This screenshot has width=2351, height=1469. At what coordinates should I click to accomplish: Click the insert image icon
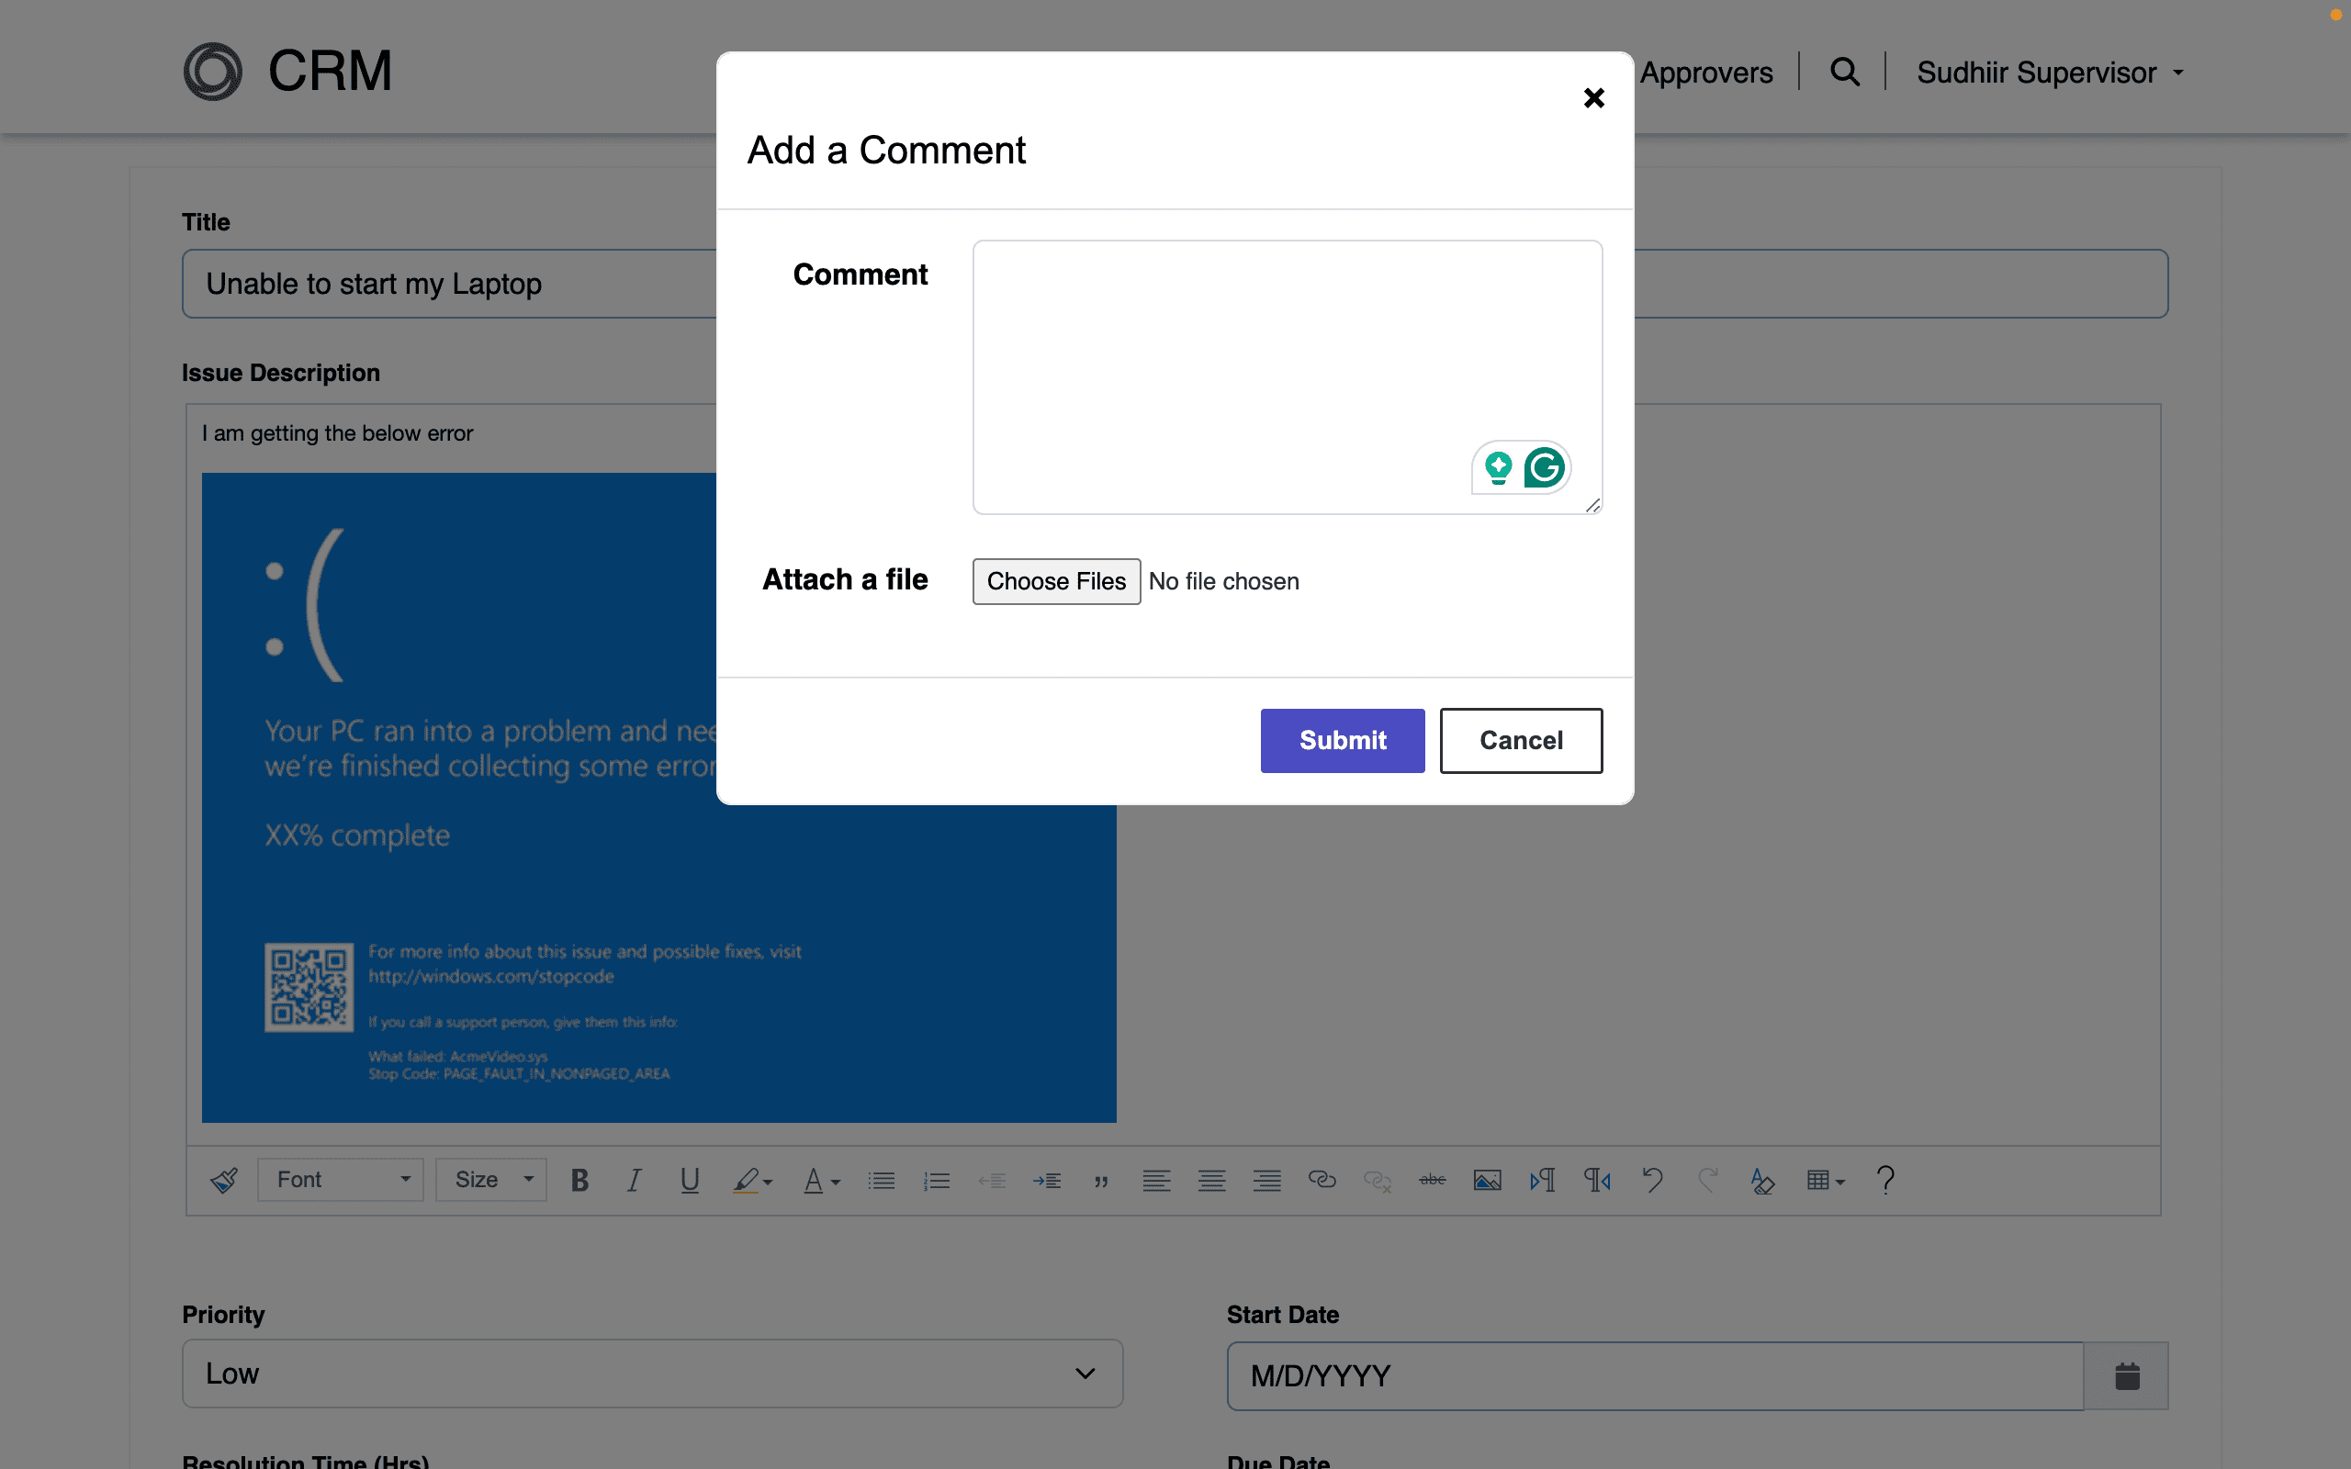coord(1487,1180)
